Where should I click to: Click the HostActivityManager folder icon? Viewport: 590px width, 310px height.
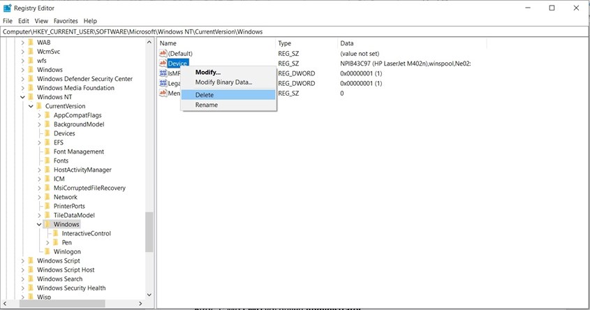click(x=47, y=170)
